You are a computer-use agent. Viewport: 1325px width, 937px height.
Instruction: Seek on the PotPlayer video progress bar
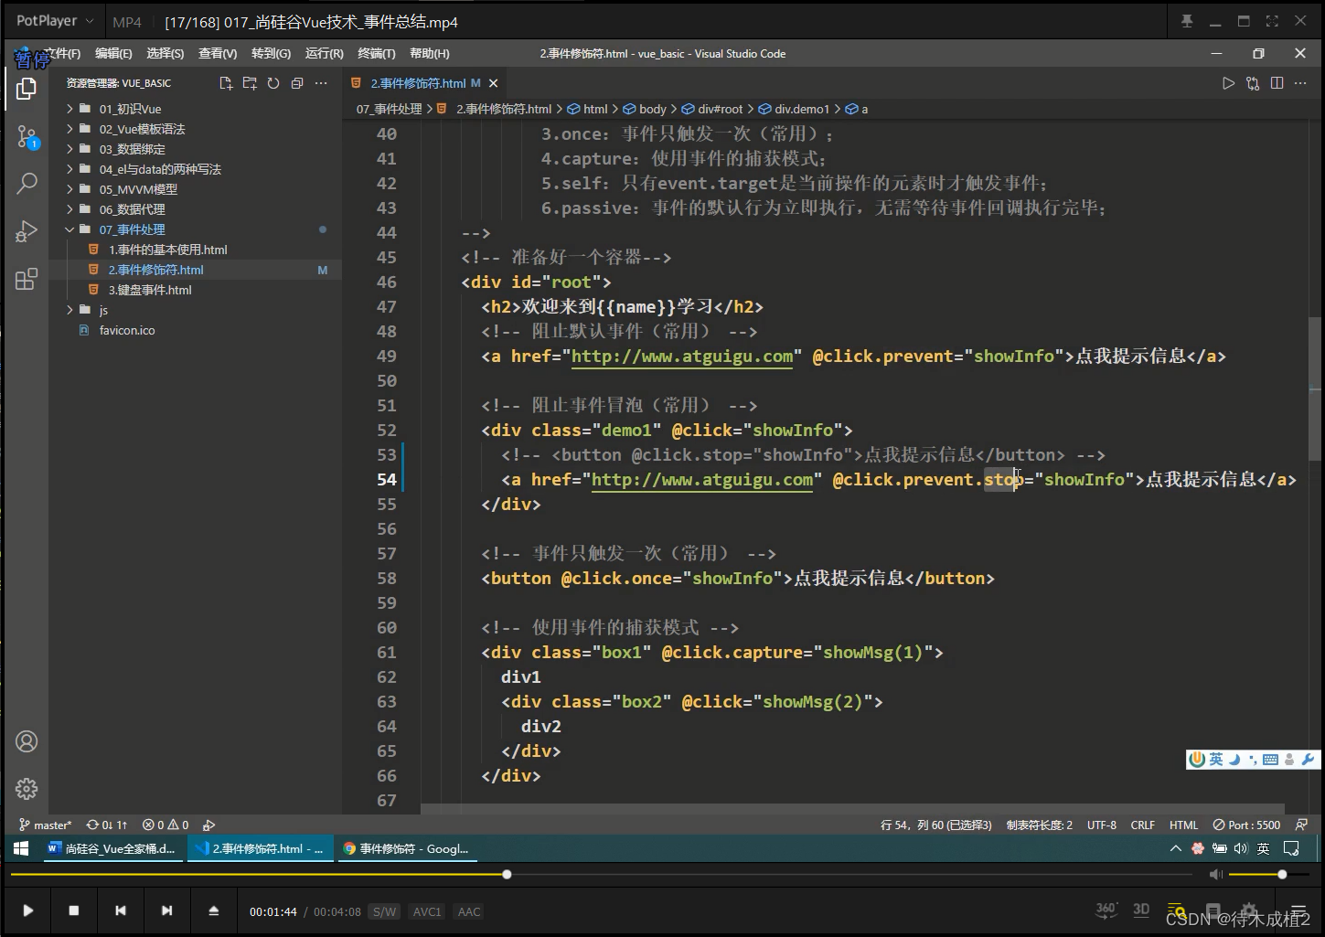(x=602, y=875)
